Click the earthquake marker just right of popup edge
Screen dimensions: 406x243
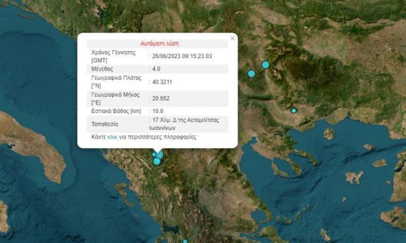click(x=251, y=74)
